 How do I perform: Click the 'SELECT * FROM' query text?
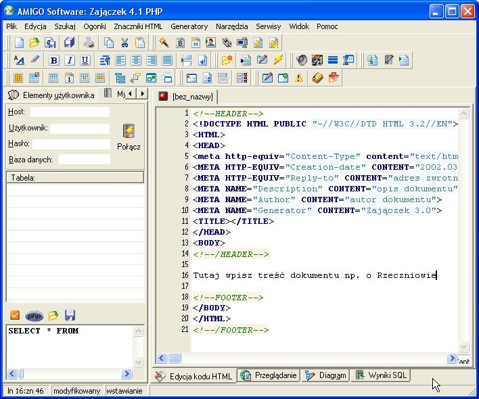click(x=43, y=331)
